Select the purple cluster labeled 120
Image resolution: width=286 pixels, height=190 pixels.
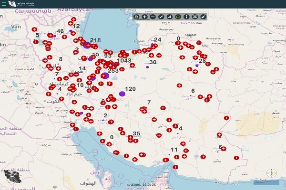point(122,94)
